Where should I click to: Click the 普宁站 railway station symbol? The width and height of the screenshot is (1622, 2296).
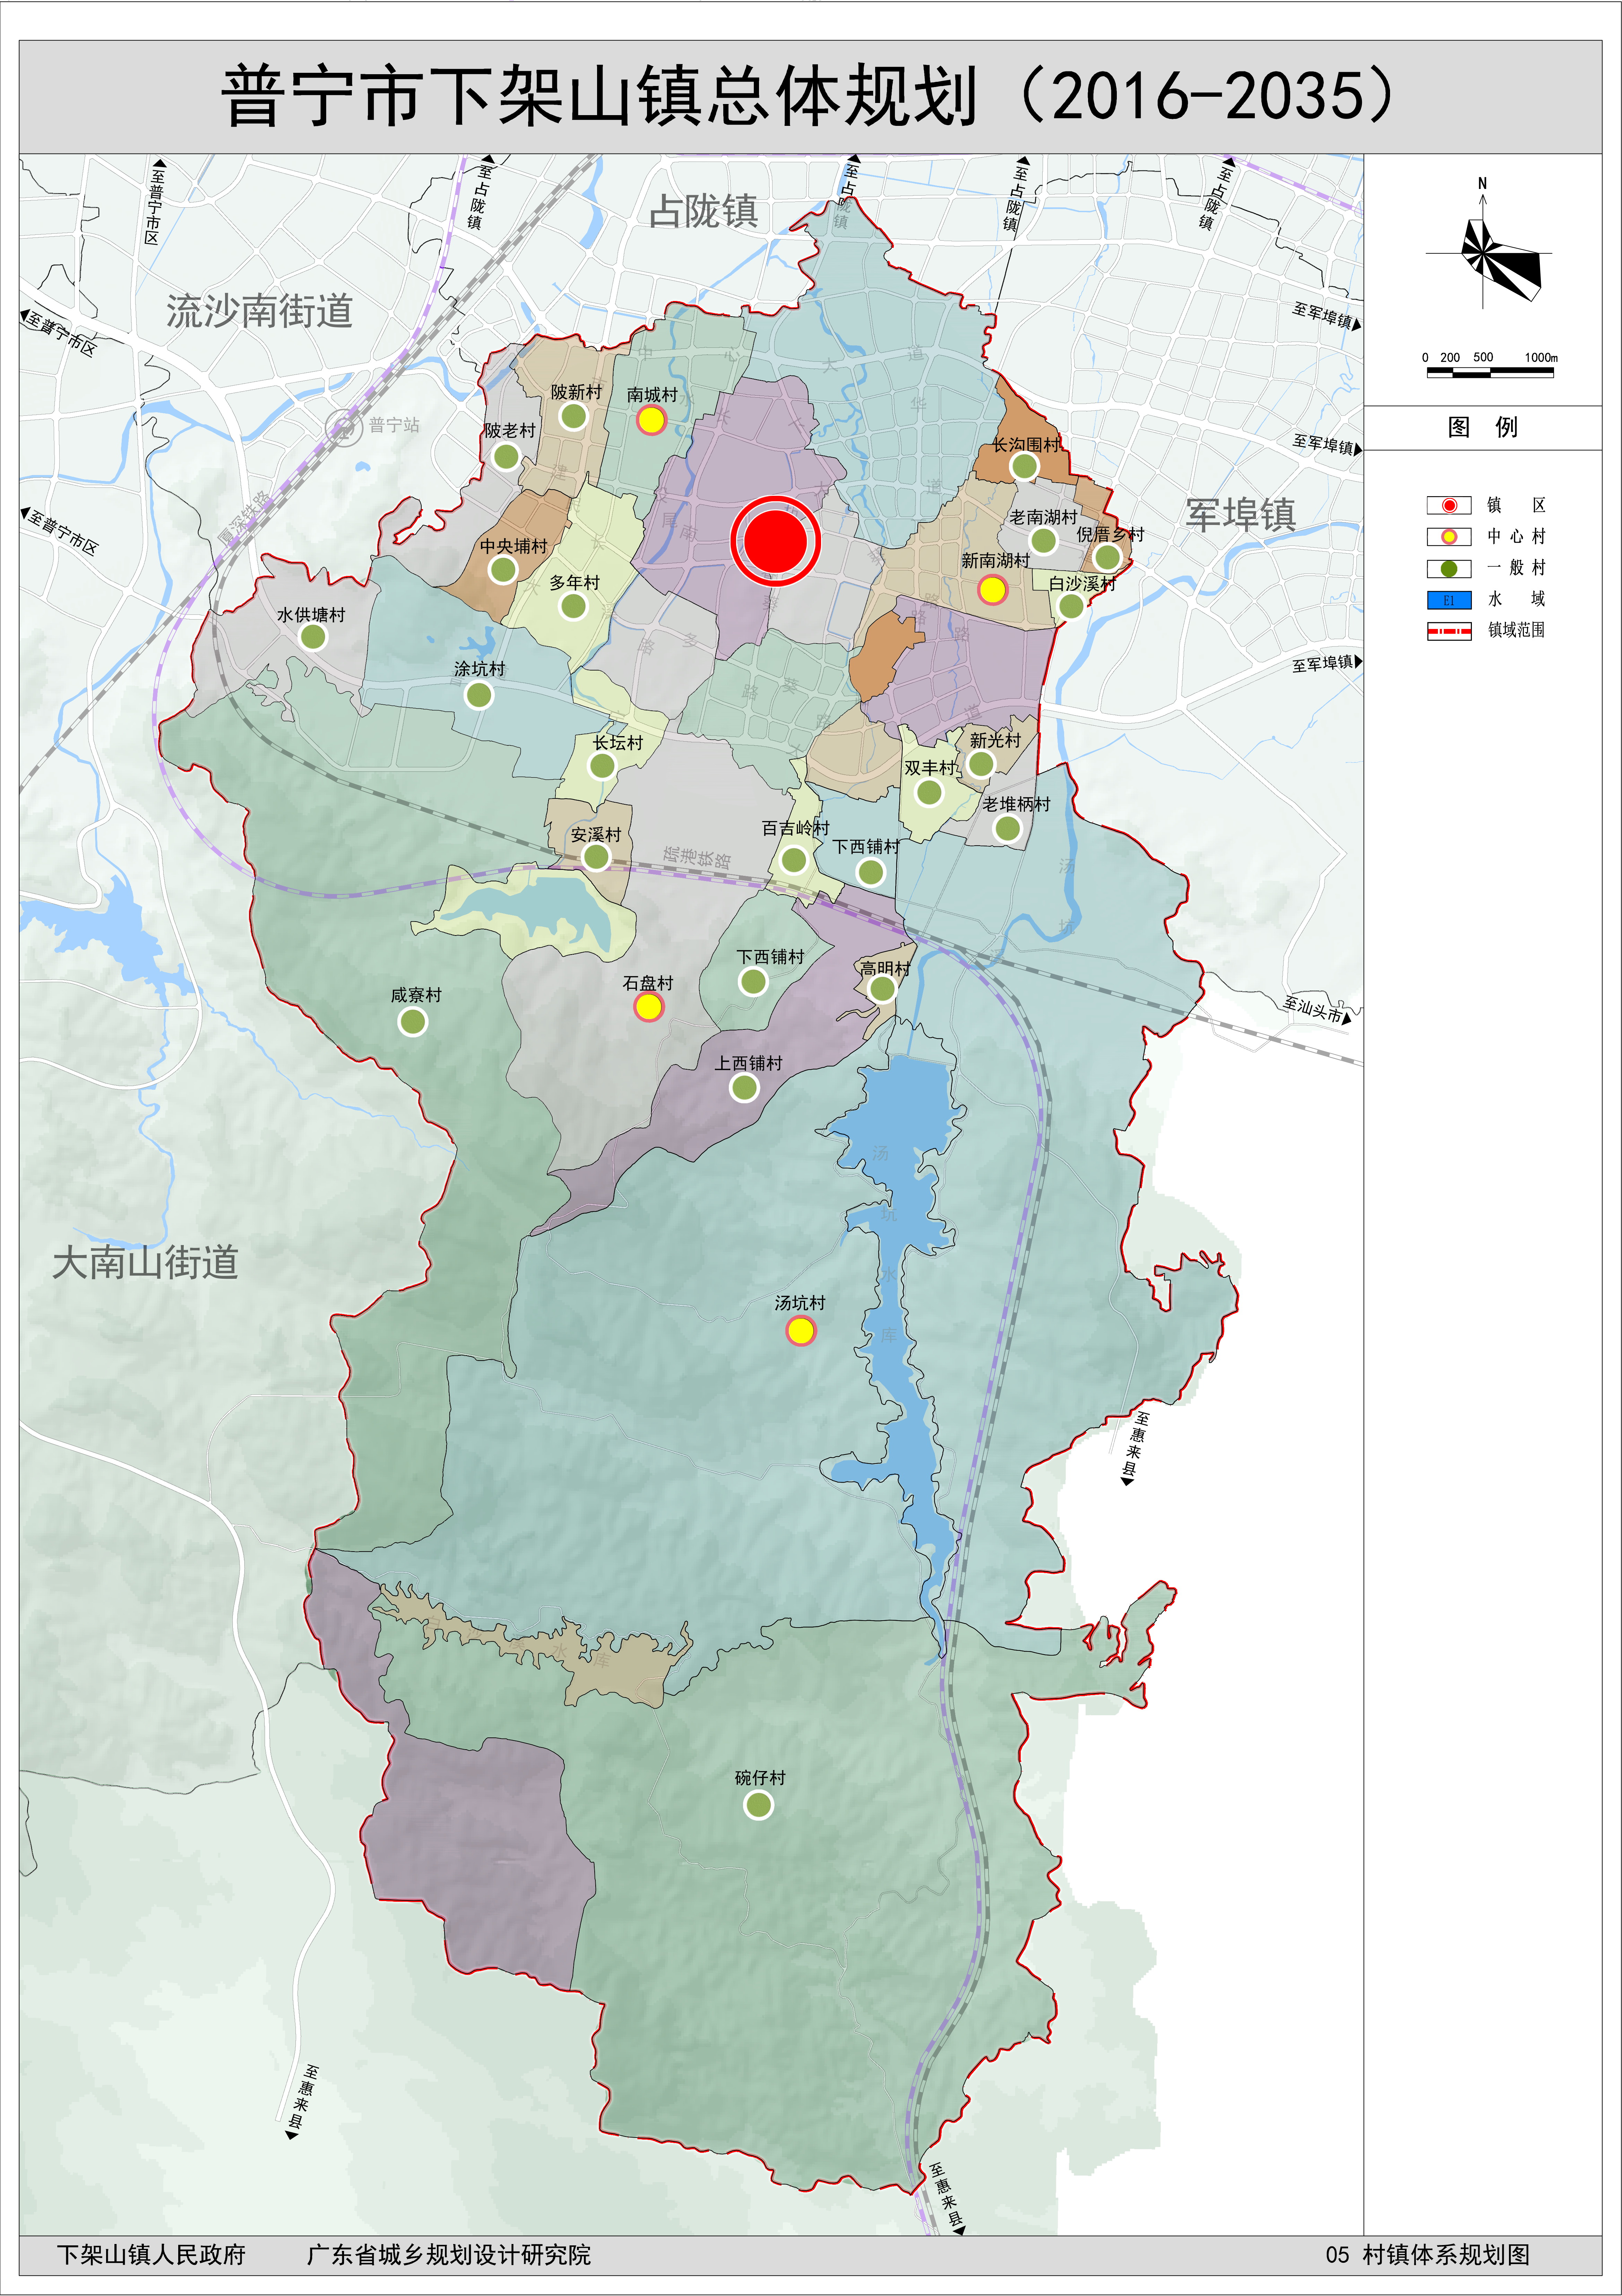pyautogui.click(x=344, y=427)
